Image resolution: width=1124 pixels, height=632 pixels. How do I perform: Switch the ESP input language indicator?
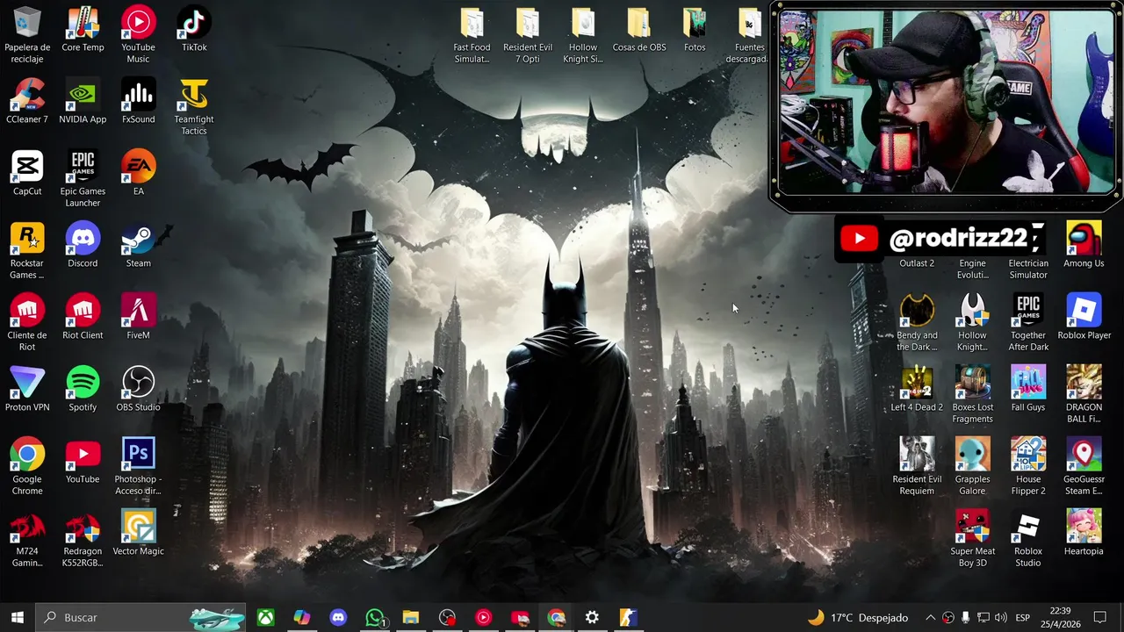pos(1022,617)
